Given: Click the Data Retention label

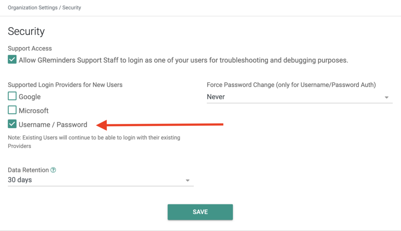Looking at the screenshot, I should coord(28,170).
